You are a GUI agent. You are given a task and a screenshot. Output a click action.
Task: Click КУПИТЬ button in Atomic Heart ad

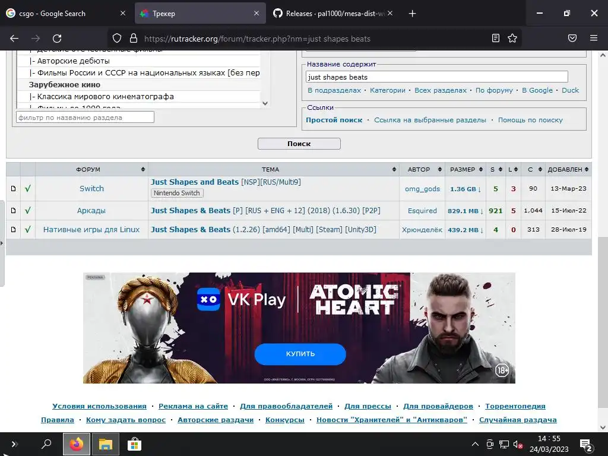tap(300, 354)
